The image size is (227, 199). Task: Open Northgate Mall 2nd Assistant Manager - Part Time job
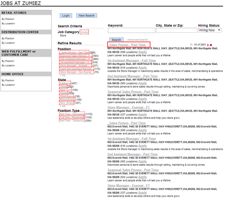pyautogui.click(x=133, y=76)
